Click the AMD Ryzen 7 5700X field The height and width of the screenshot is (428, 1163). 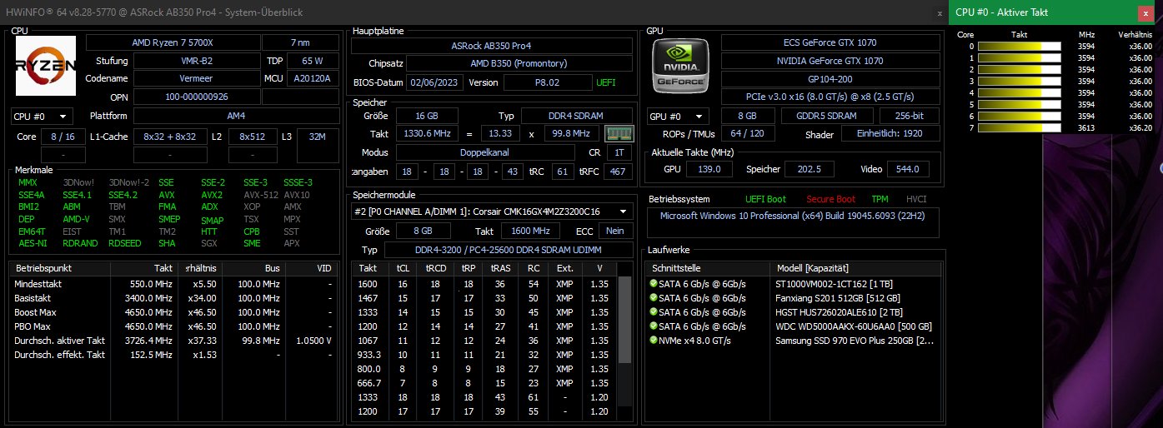click(172, 42)
